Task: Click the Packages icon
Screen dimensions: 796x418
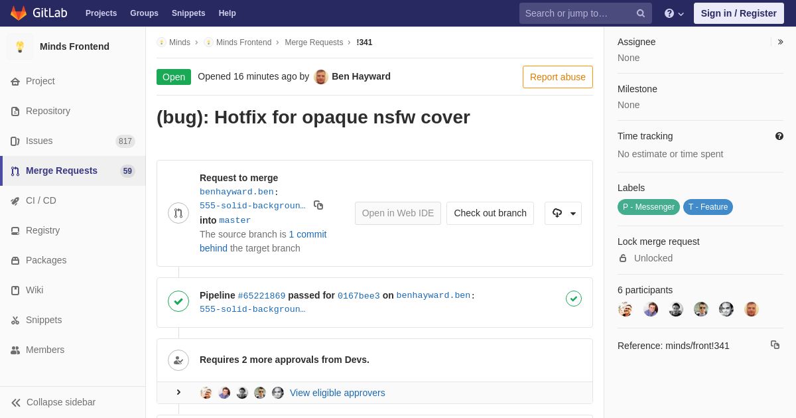Action: [15, 261]
